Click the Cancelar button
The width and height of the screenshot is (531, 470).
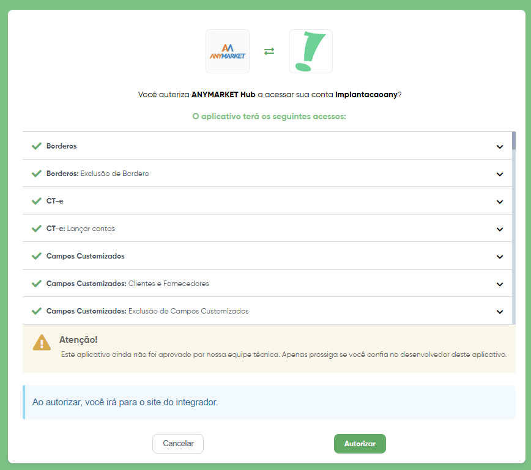point(178,444)
